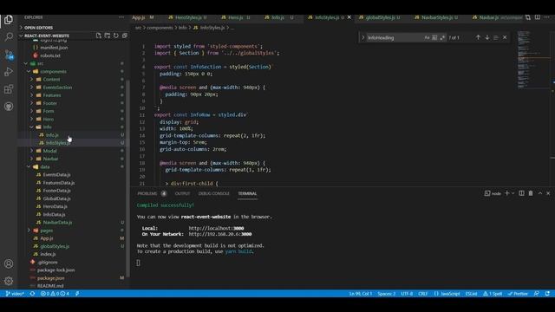Screen dimensions: 555x312
Task: Toggle Match Case in find widget
Action: click(427, 37)
